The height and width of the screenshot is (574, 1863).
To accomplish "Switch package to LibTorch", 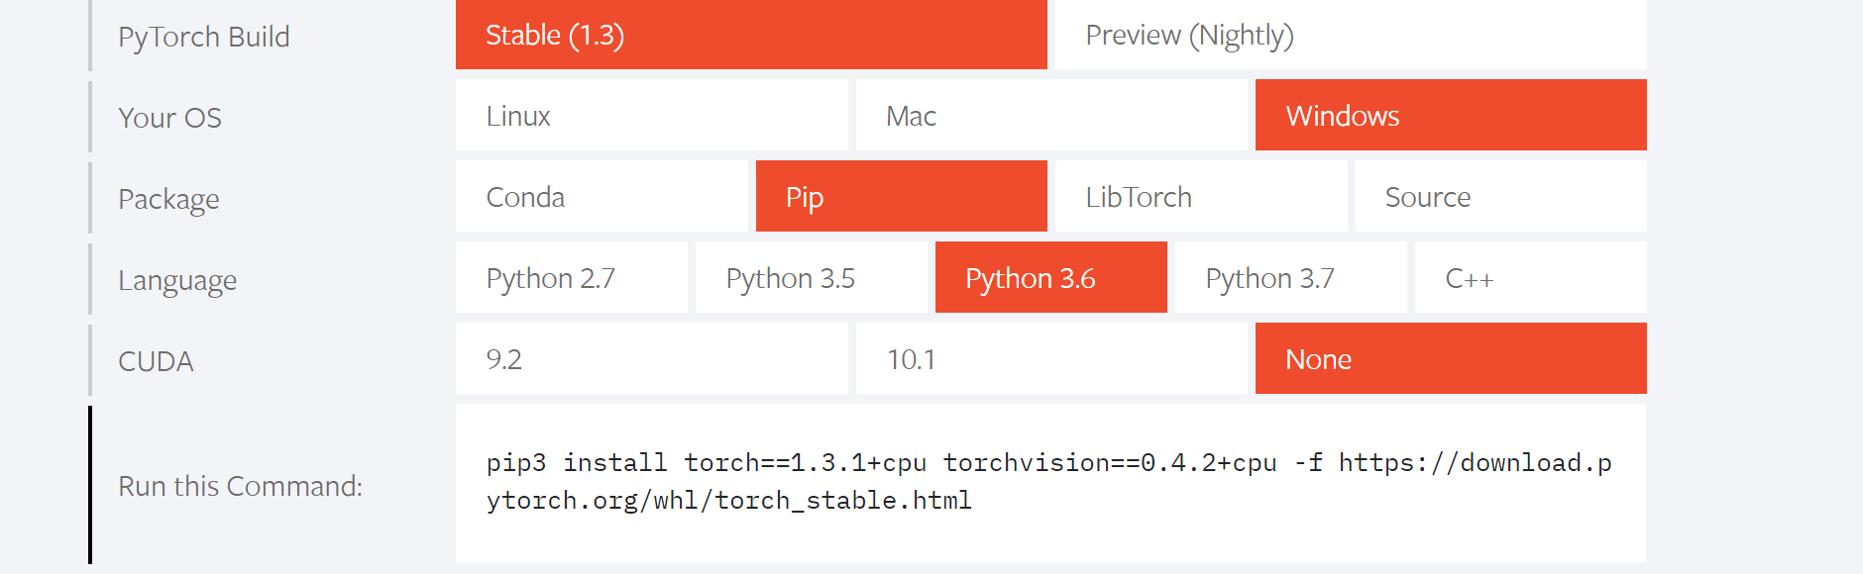I will [1201, 197].
